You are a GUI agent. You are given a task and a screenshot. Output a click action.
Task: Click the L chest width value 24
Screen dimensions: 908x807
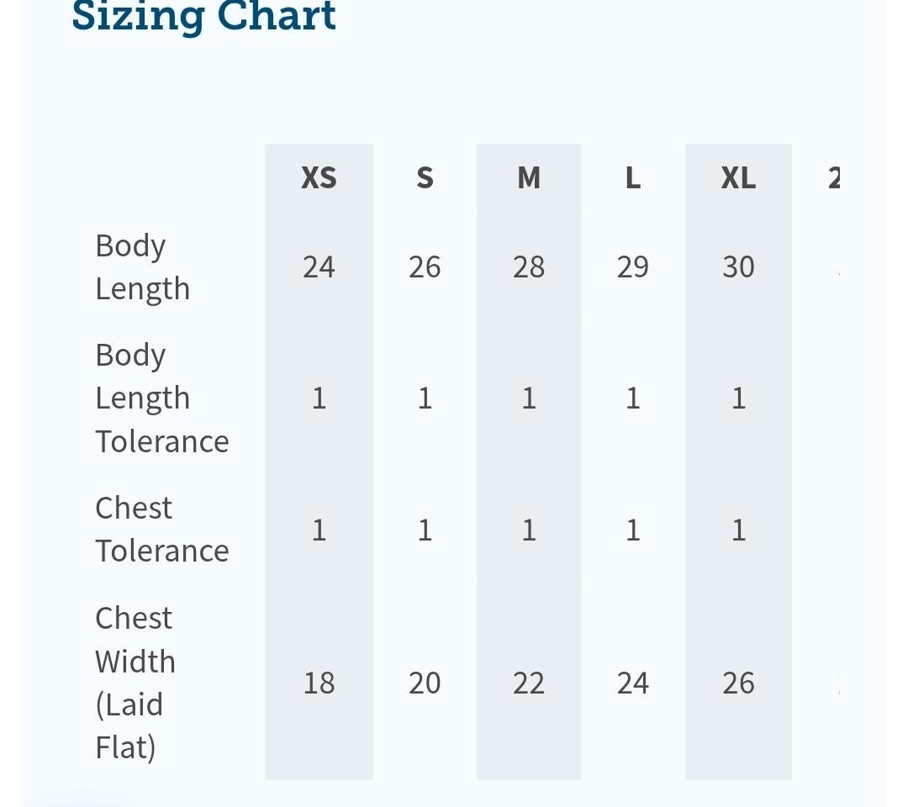(x=633, y=683)
